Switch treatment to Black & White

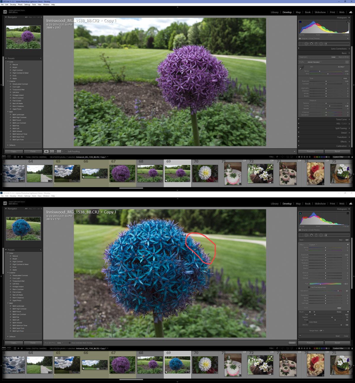click(x=343, y=57)
